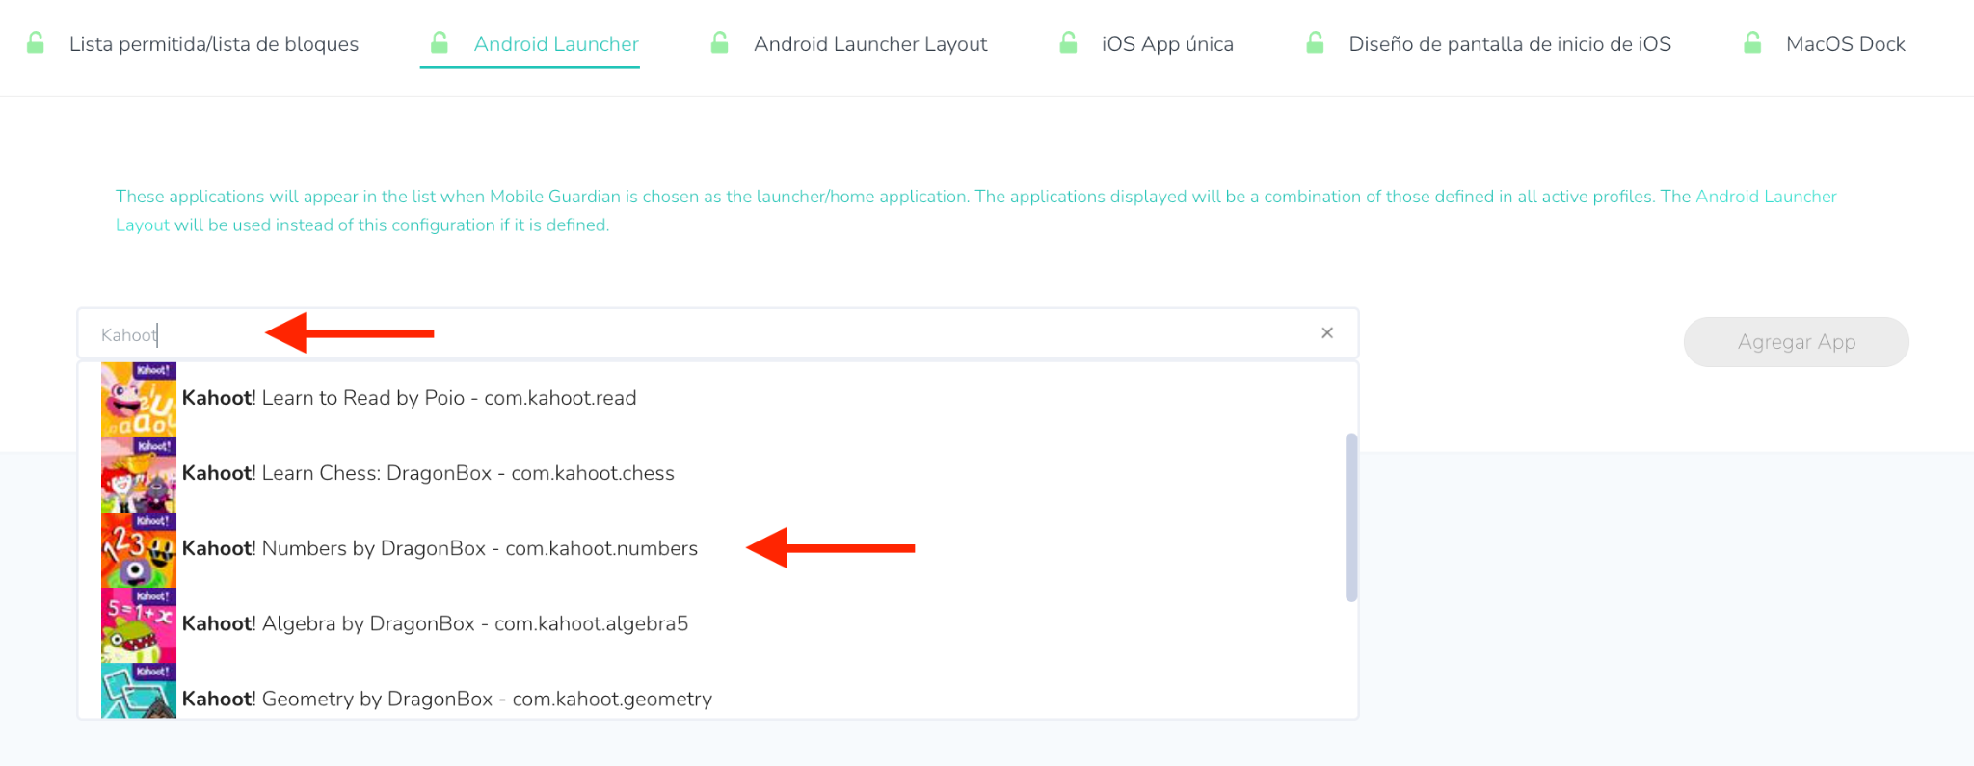Screen dimensions: 1974x766
Task: Click the dropdown list scrollbar
Action: click(1351, 517)
